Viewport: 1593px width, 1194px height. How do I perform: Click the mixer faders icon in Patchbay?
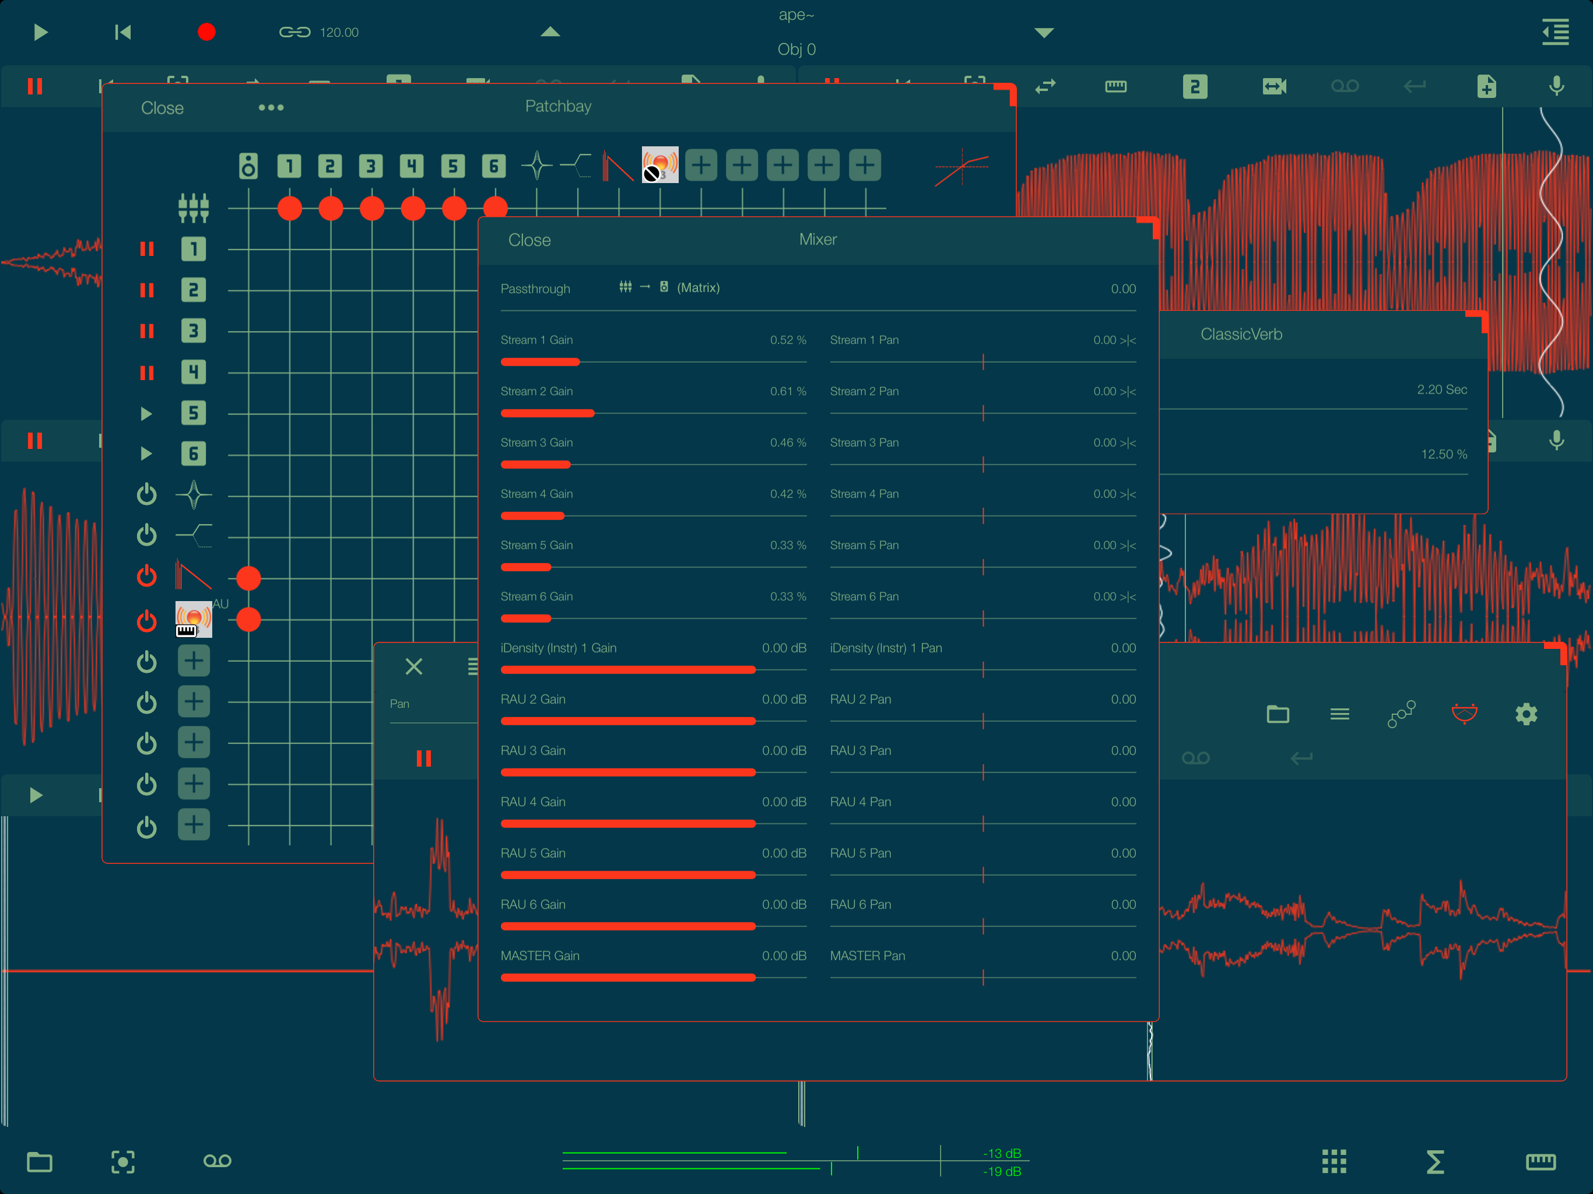[194, 208]
